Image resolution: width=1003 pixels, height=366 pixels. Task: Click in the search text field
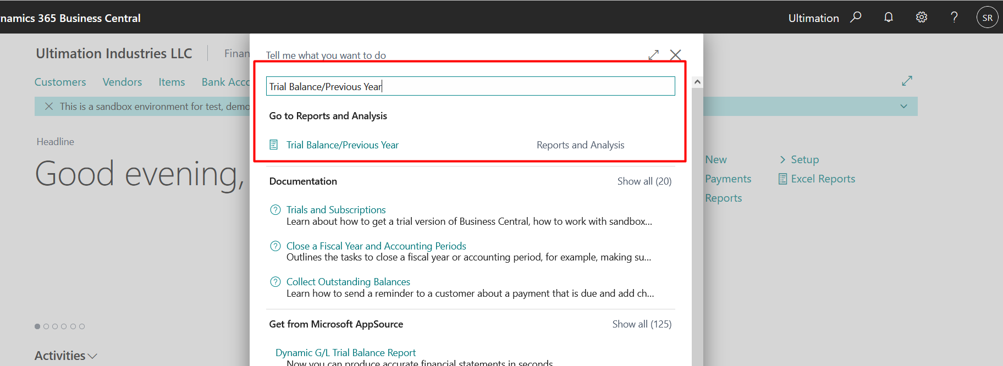click(x=471, y=86)
